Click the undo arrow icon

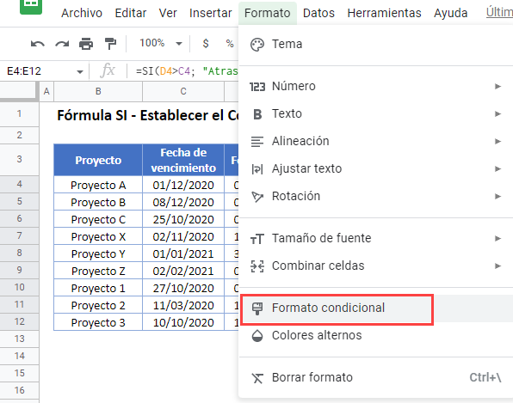[38, 44]
